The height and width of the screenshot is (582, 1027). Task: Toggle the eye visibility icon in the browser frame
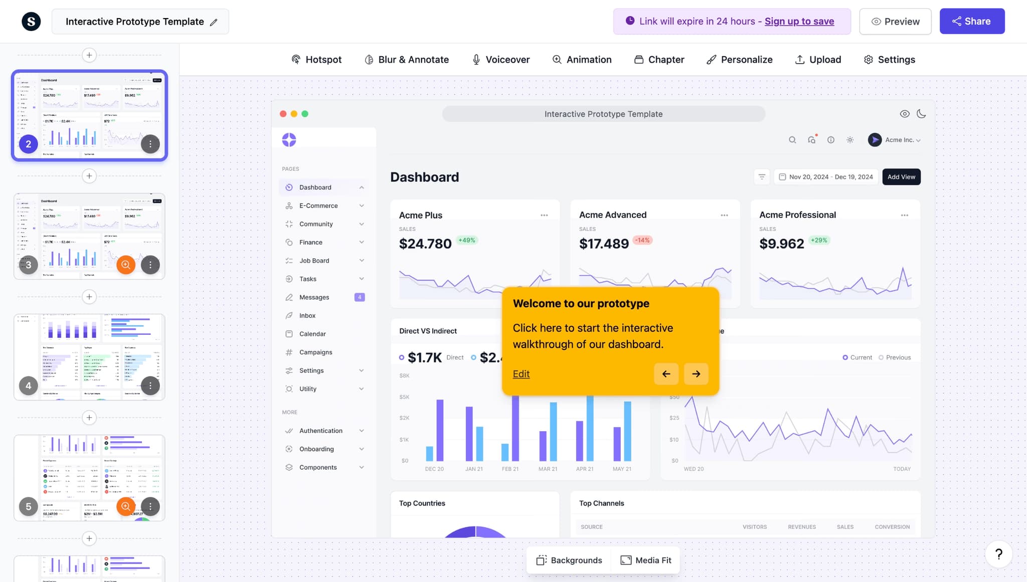(905, 114)
